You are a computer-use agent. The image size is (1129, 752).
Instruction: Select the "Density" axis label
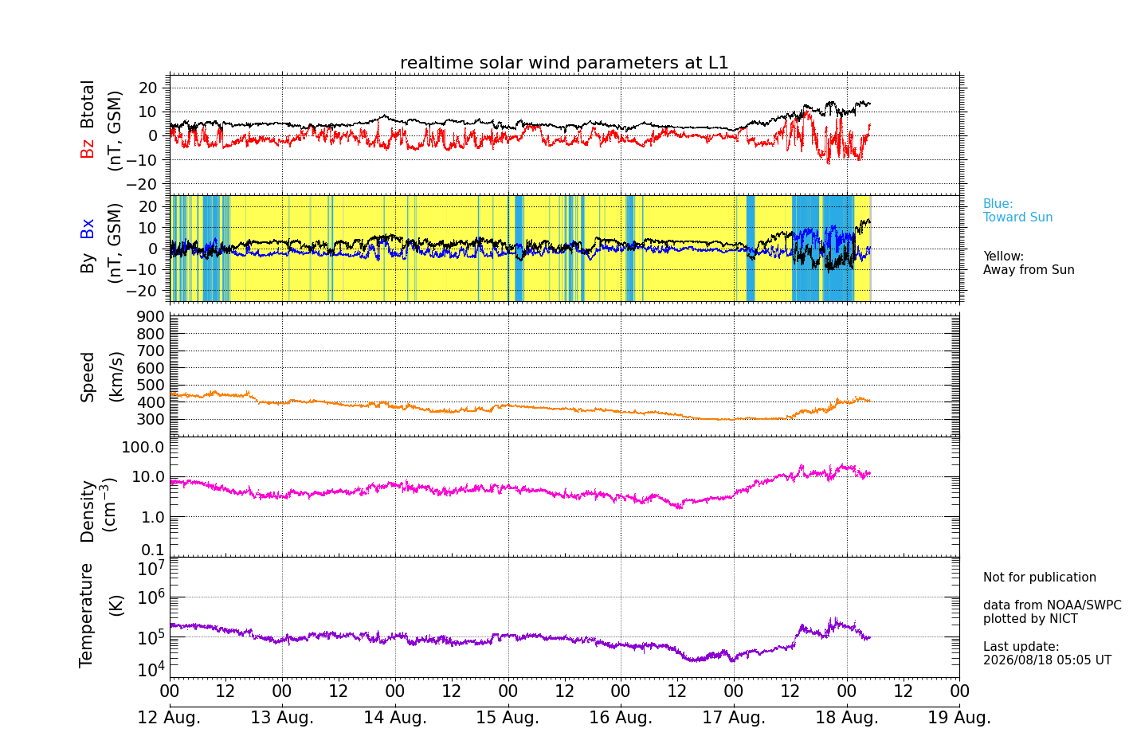88,511
